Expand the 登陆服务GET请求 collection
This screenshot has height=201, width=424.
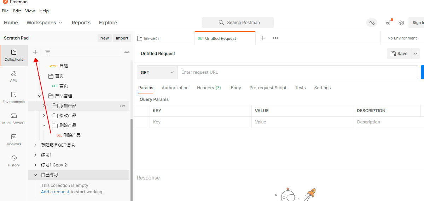pos(35,145)
